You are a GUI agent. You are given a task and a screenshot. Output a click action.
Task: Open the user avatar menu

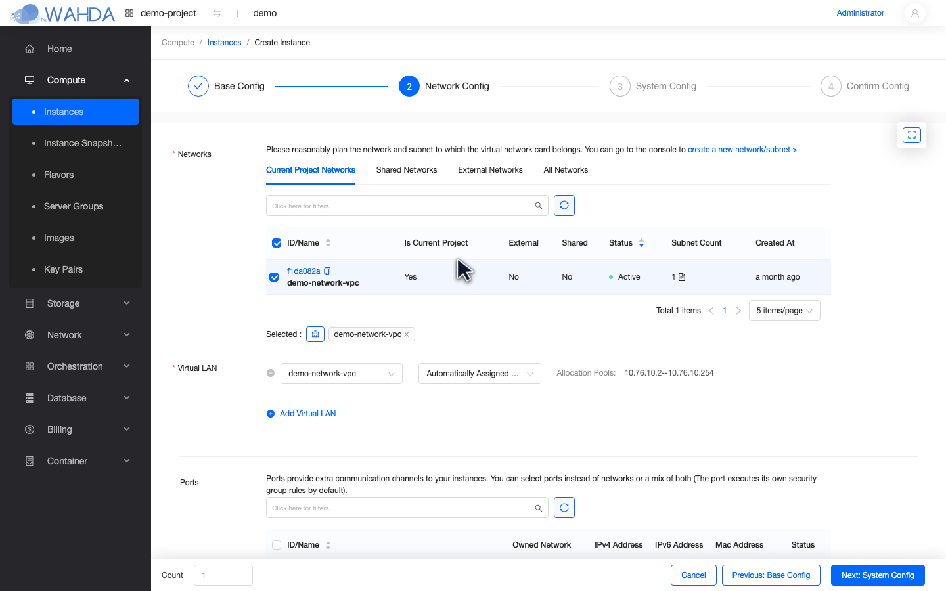914,13
